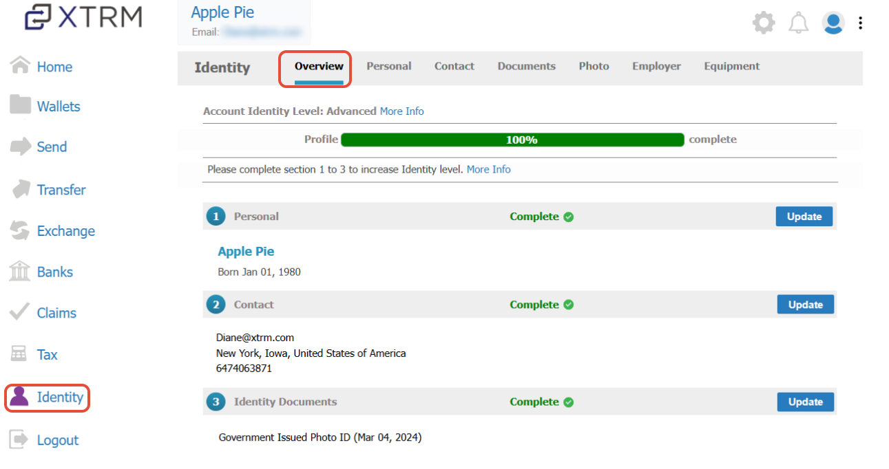889x469 pixels.
Task: Switch to the Documents tab
Action: (x=526, y=66)
